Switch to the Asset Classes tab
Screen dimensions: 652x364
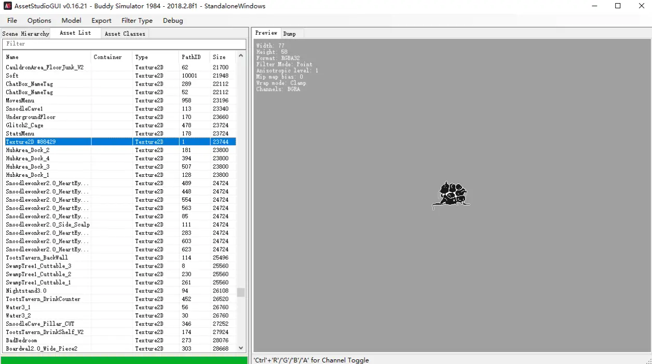[125, 34]
